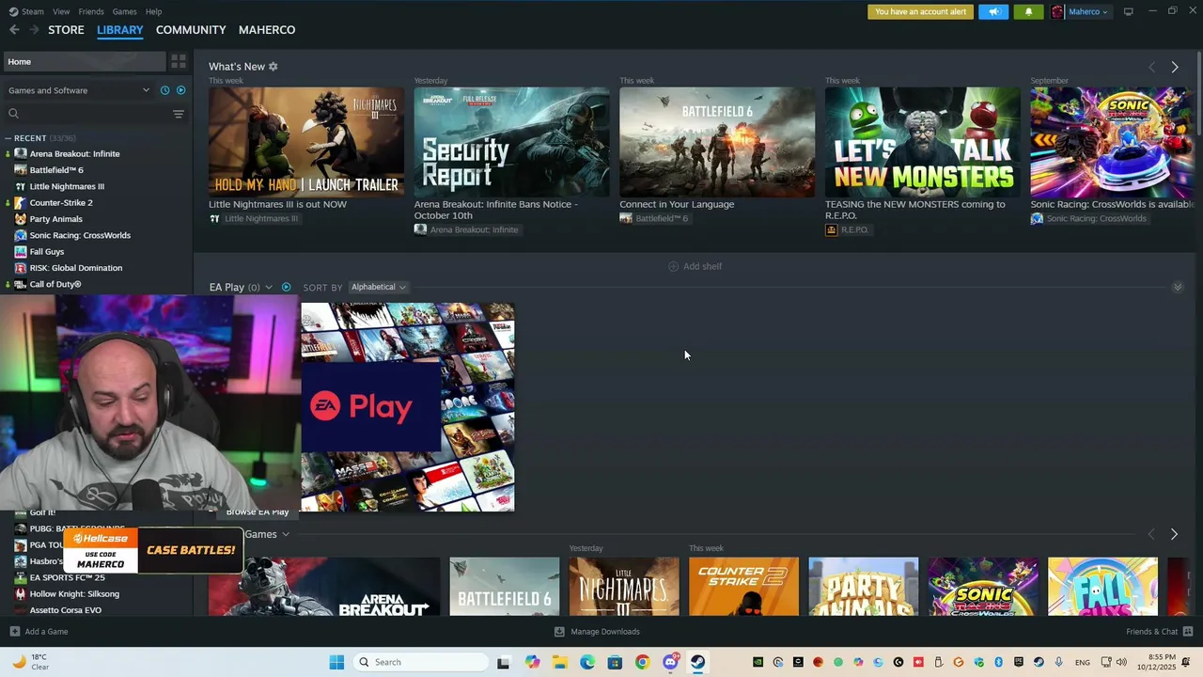The height and width of the screenshot is (677, 1203).
Task: Open the MAHERCO profile tab
Action: coord(267,30)
